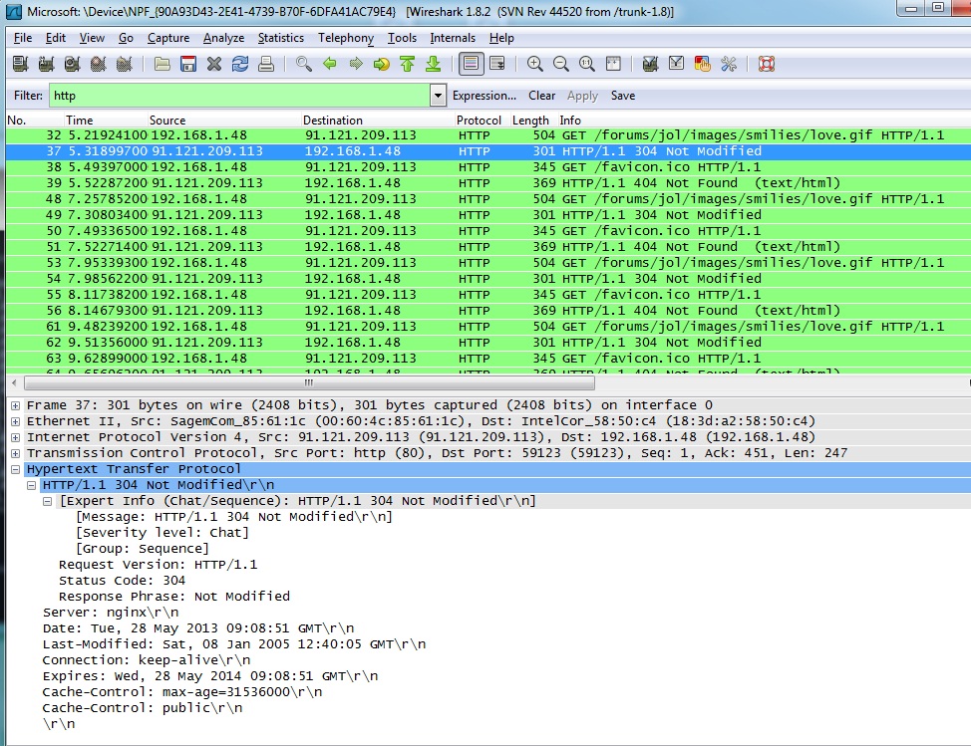Reload the capture file icon
This screenshot has height=746, width=971.
coord(240,64)
